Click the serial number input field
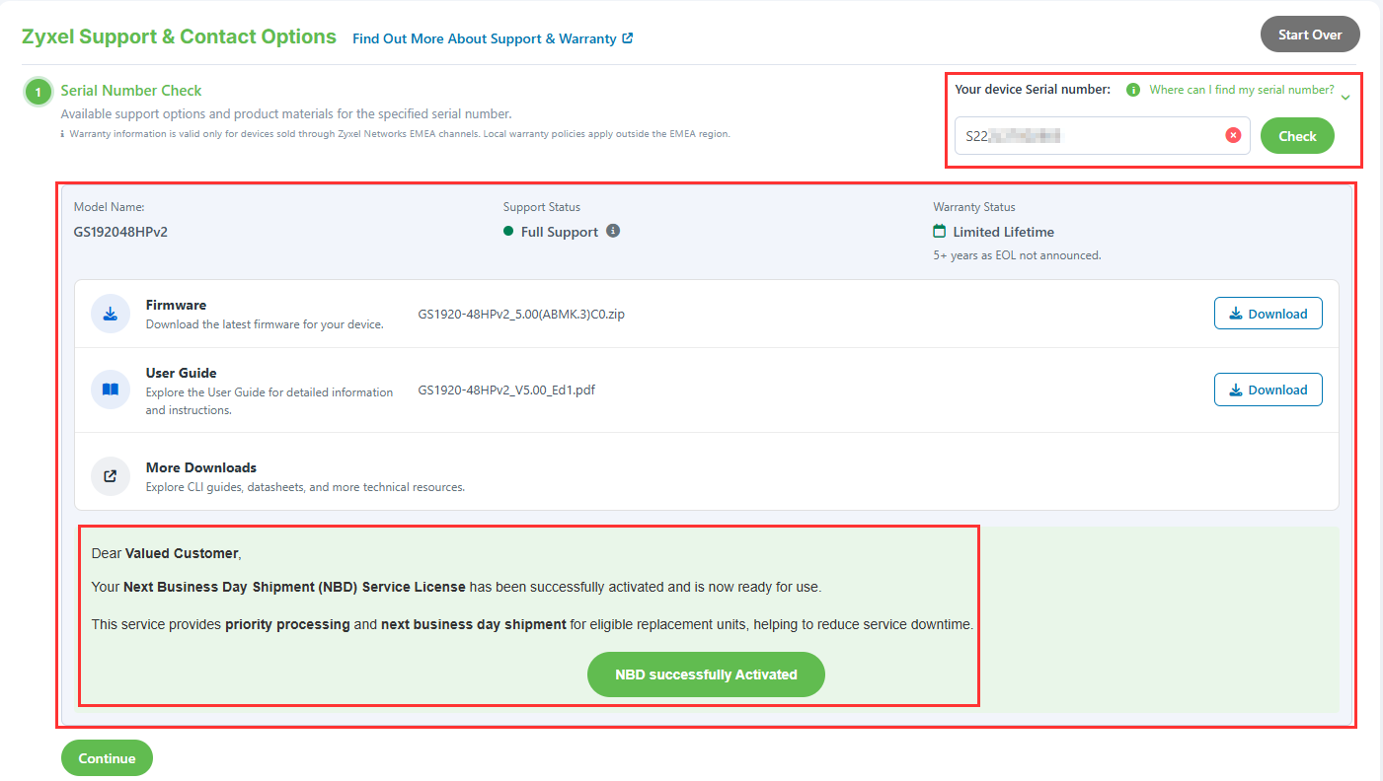 pyautogui.click(x=1102, y=136)
